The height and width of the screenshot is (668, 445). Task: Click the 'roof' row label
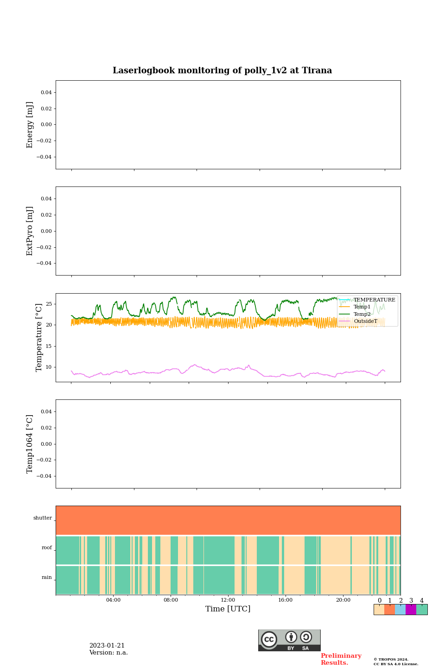[x=47, y=548]
